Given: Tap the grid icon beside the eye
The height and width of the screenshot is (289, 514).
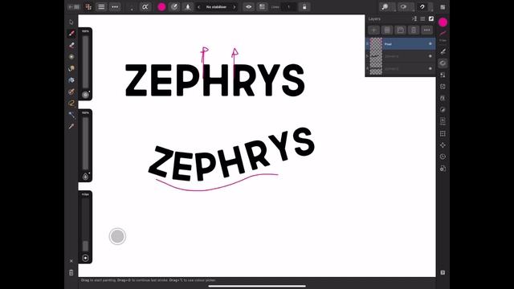Looking at the screenshot, I should 262,7.
